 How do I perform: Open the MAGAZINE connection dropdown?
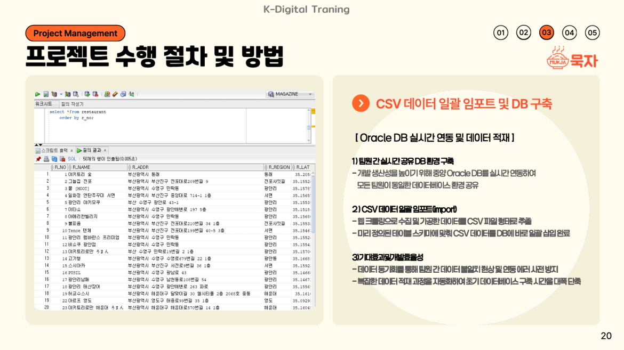pyautogui.click(x=291, y=94)
